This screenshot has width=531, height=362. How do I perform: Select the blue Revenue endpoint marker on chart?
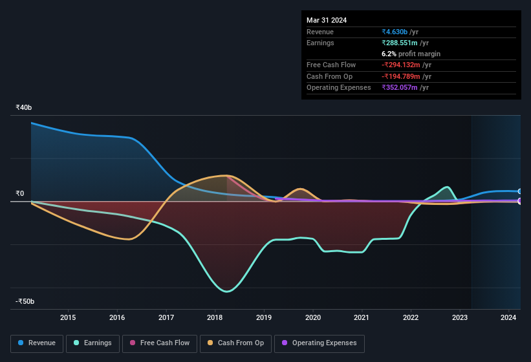tap(520, 191)
